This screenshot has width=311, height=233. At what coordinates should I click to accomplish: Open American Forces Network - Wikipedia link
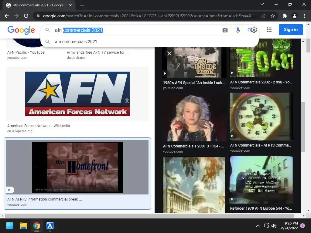tap(39, 126)
